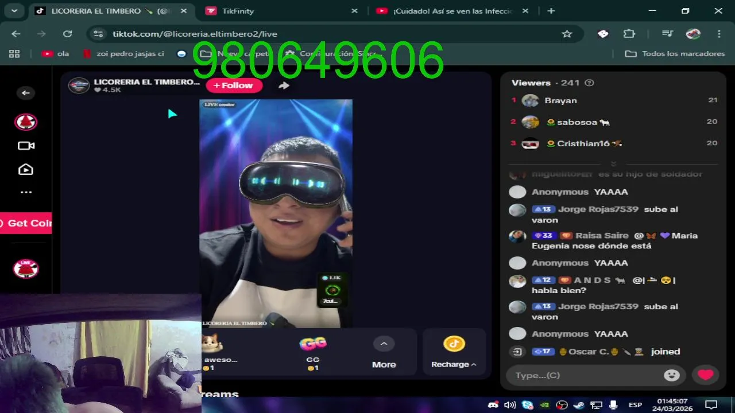
Task: Open the media control icon in the Chrome toolbar
Action: tap(667, 34)
